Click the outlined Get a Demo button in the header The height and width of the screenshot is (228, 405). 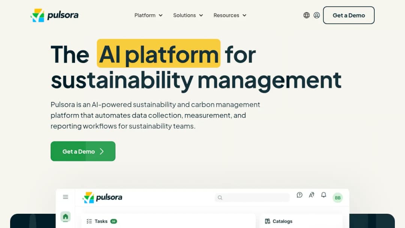[x=349, y=15]
